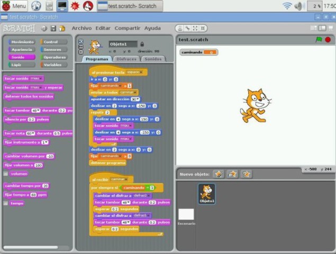Click the Wolfram wolf icon in taskbar
This screenshot has width=336, height=254.
[x=88, y=6]
